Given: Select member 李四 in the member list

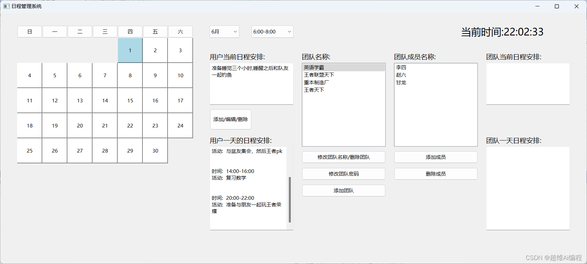Looking at the screenshot, I should tap(436, 68).
